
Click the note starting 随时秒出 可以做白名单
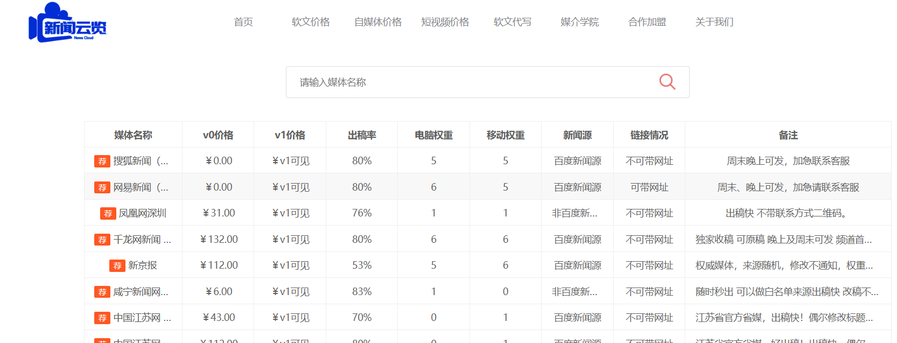(787, 292)
